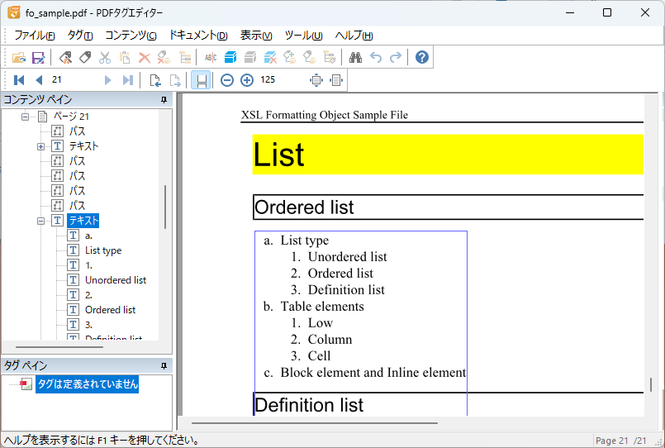Click the orange tree structure icon
This screenshot has width=665, height=448.
(184, 57)
